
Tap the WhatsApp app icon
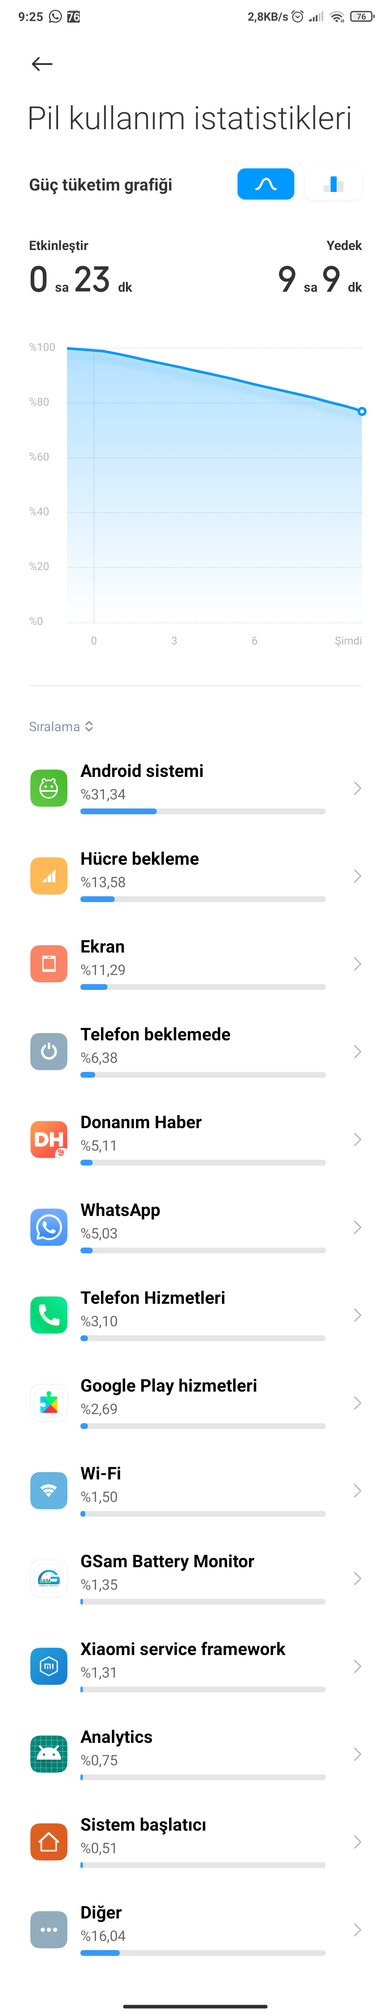[x=49, y=1226]
